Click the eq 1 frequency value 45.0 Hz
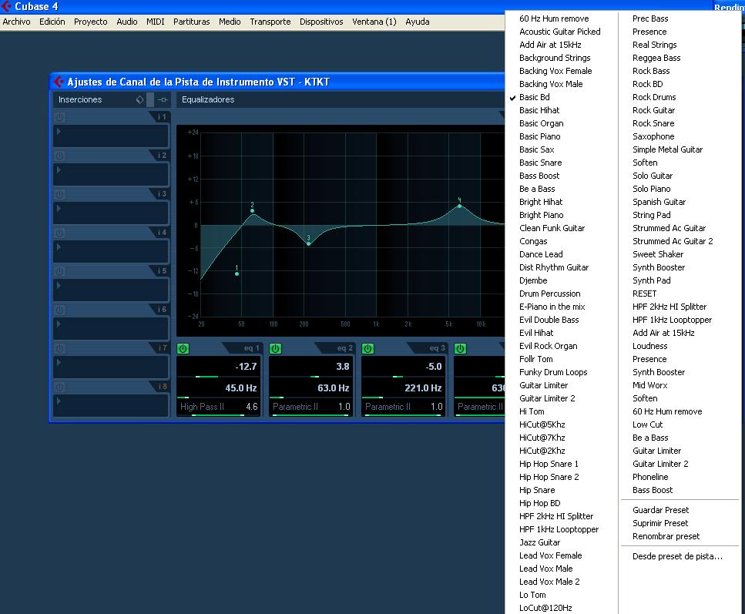Viewport: 745px width, 614px height. click(x=241, y=388)
